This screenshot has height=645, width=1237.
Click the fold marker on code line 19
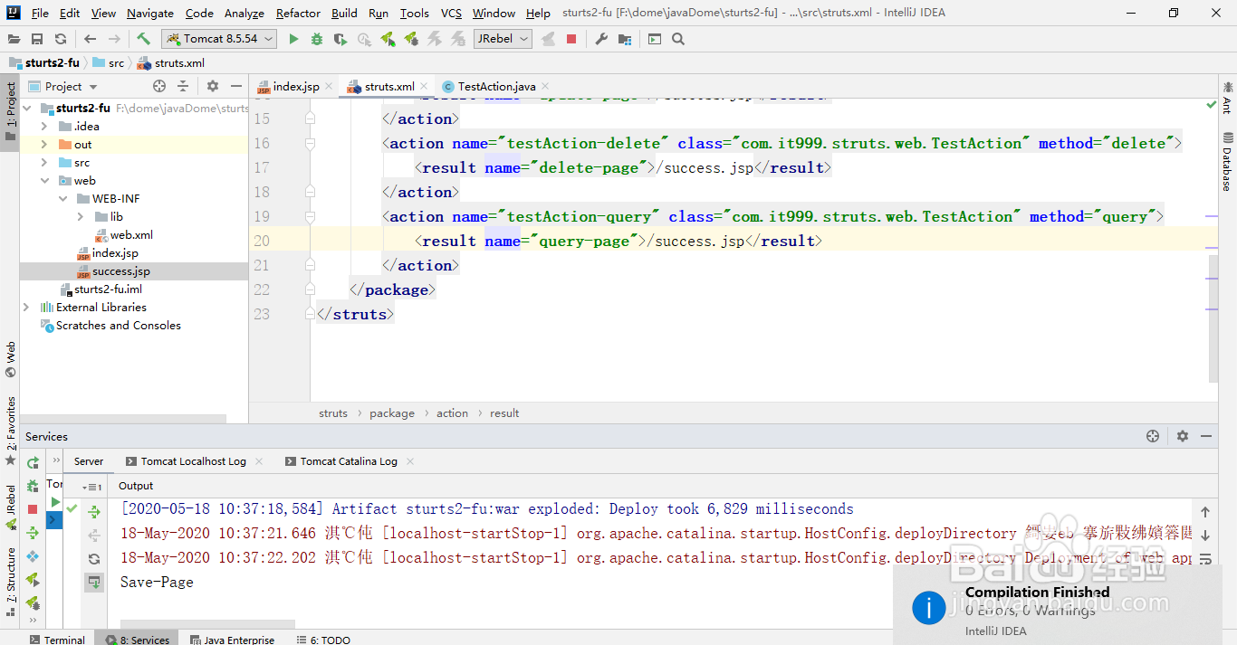[x=310, y=216]
